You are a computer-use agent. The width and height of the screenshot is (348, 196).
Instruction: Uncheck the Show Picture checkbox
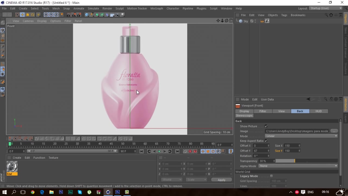266,126
